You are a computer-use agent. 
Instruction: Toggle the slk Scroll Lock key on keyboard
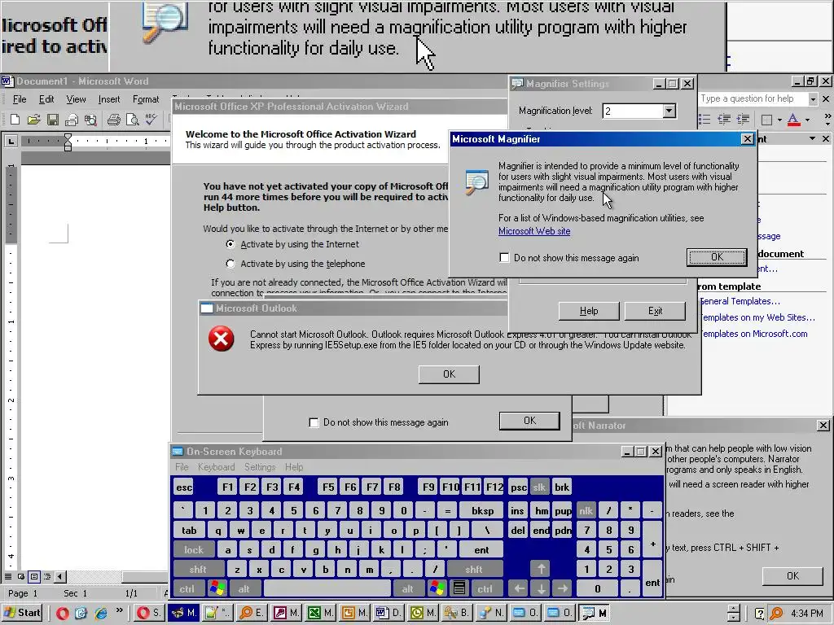click(x=539, y=487)
